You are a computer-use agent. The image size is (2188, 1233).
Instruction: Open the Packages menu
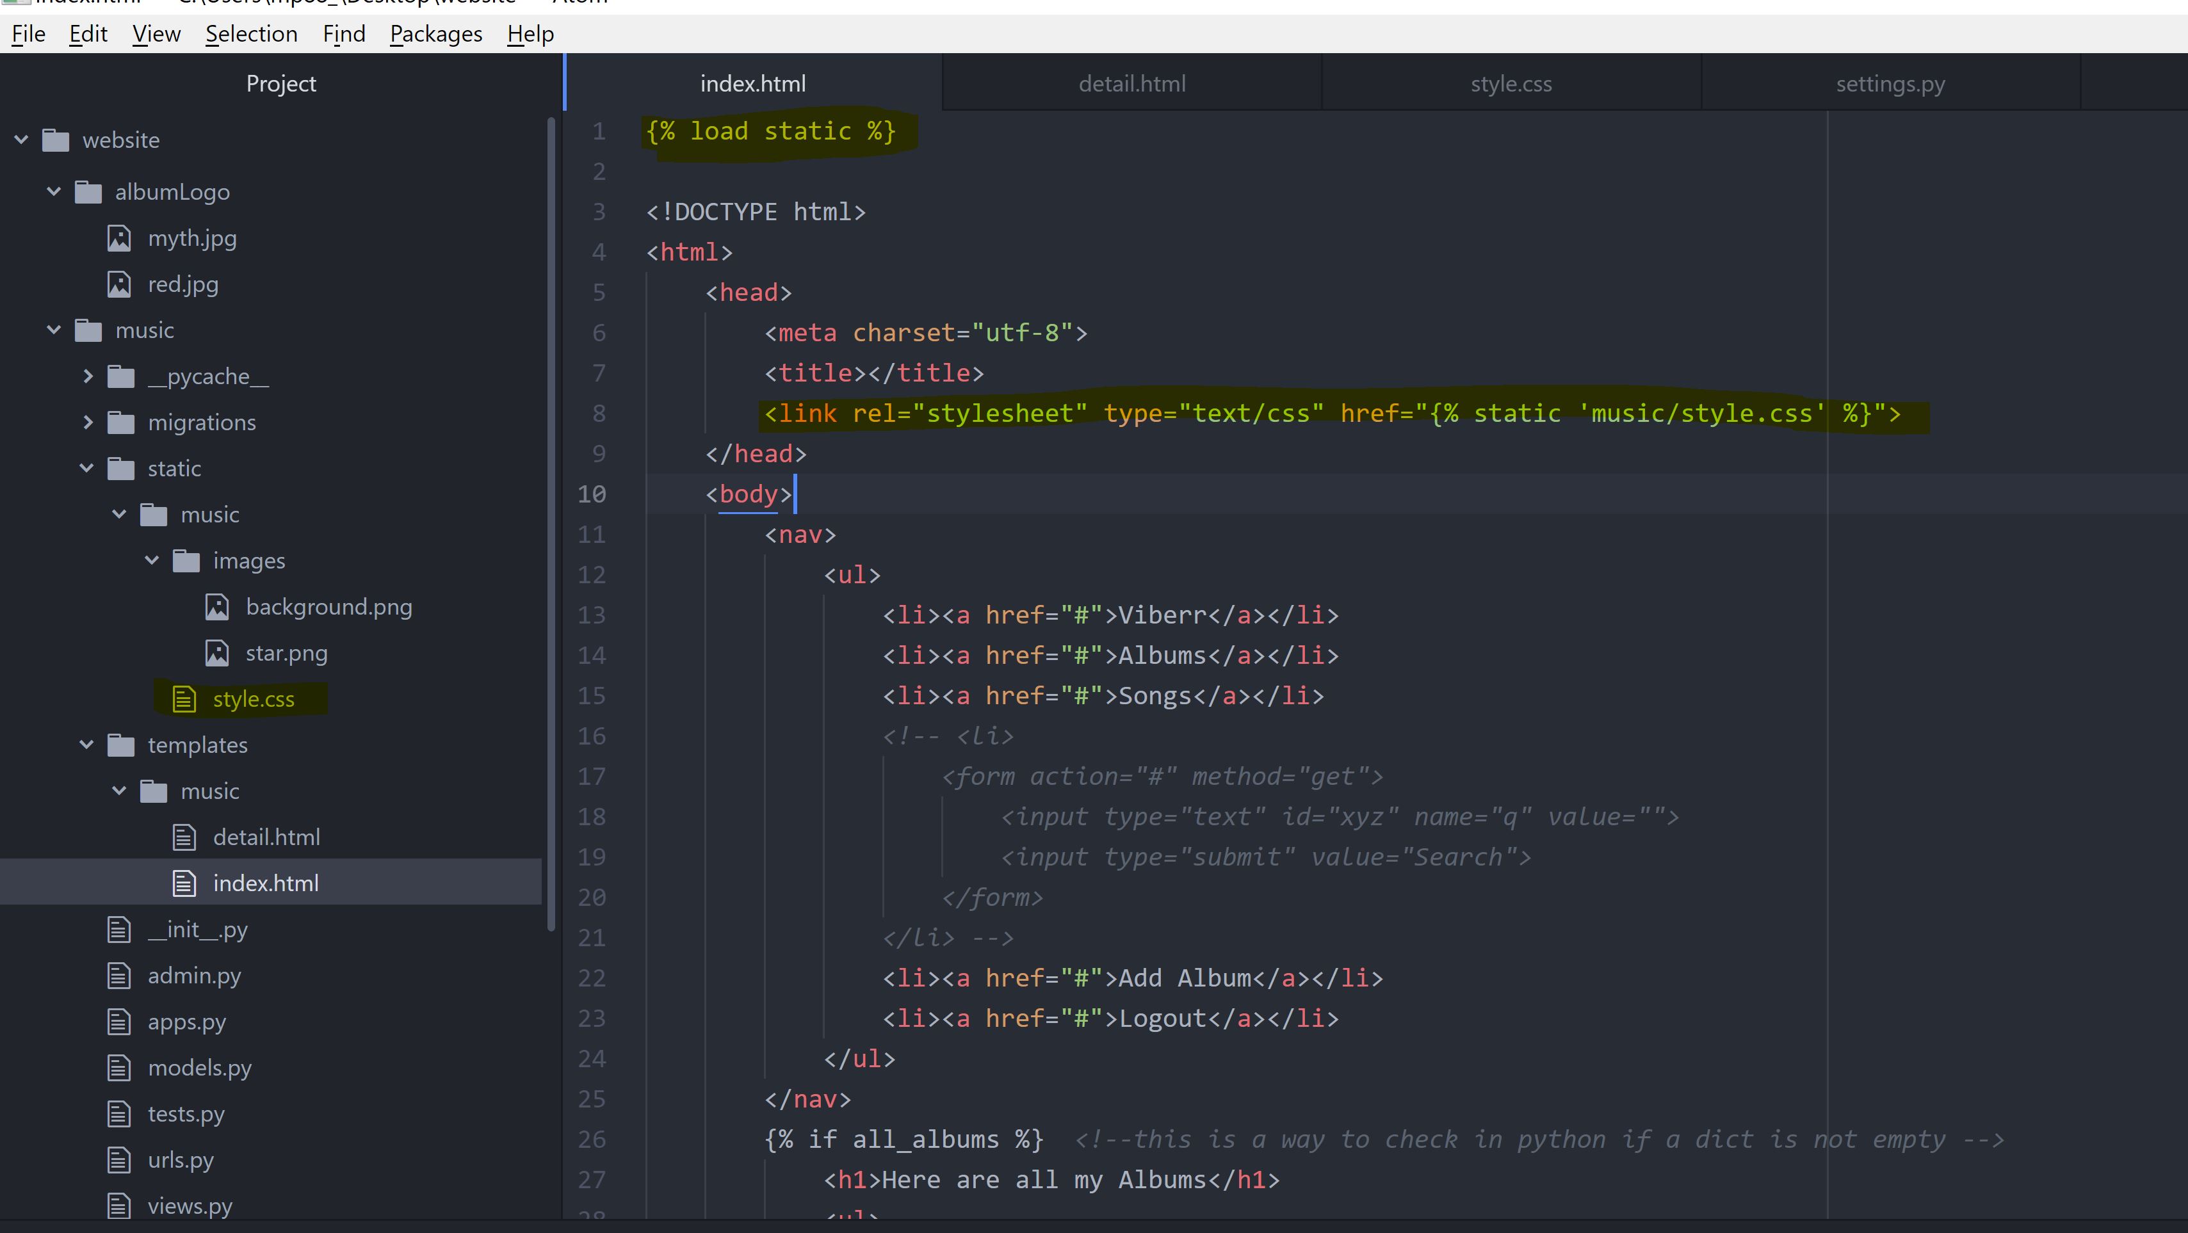(435, 34)
